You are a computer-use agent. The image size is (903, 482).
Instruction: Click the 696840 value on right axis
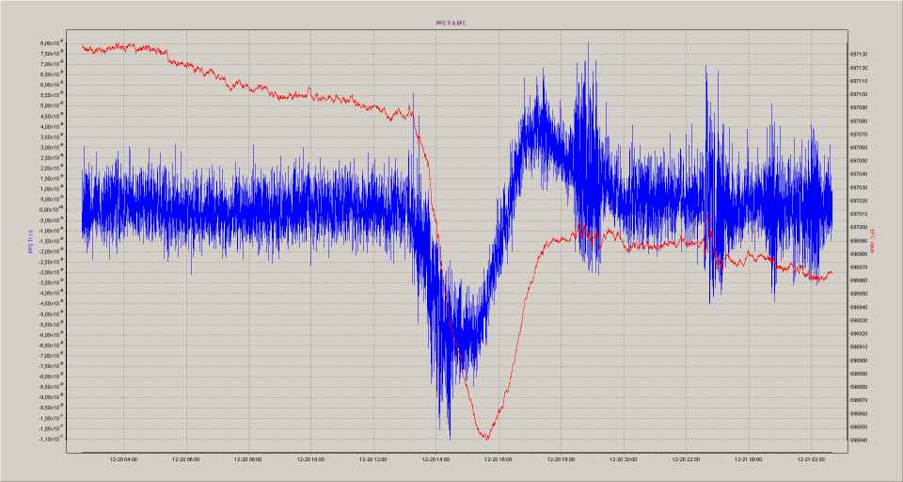click(x=859, y=440)
